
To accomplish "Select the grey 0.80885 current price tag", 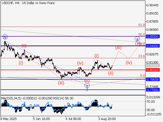I will 153,65.
